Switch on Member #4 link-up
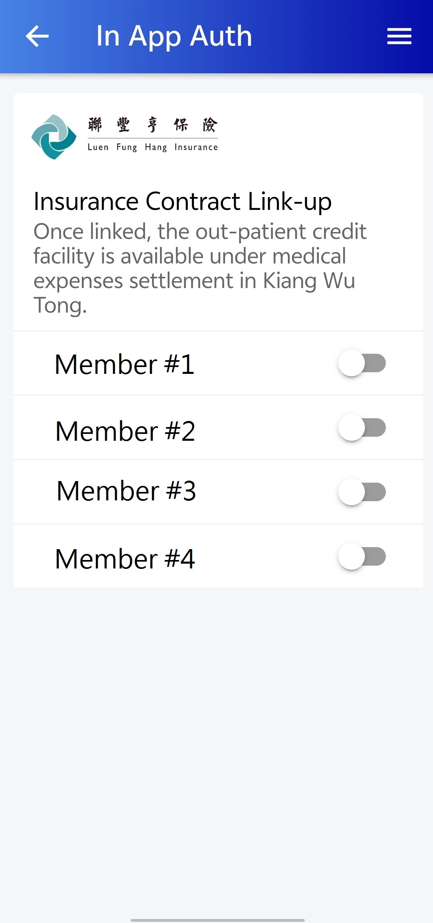This screenshot has width=433, height=923. [x=362, y=556]
